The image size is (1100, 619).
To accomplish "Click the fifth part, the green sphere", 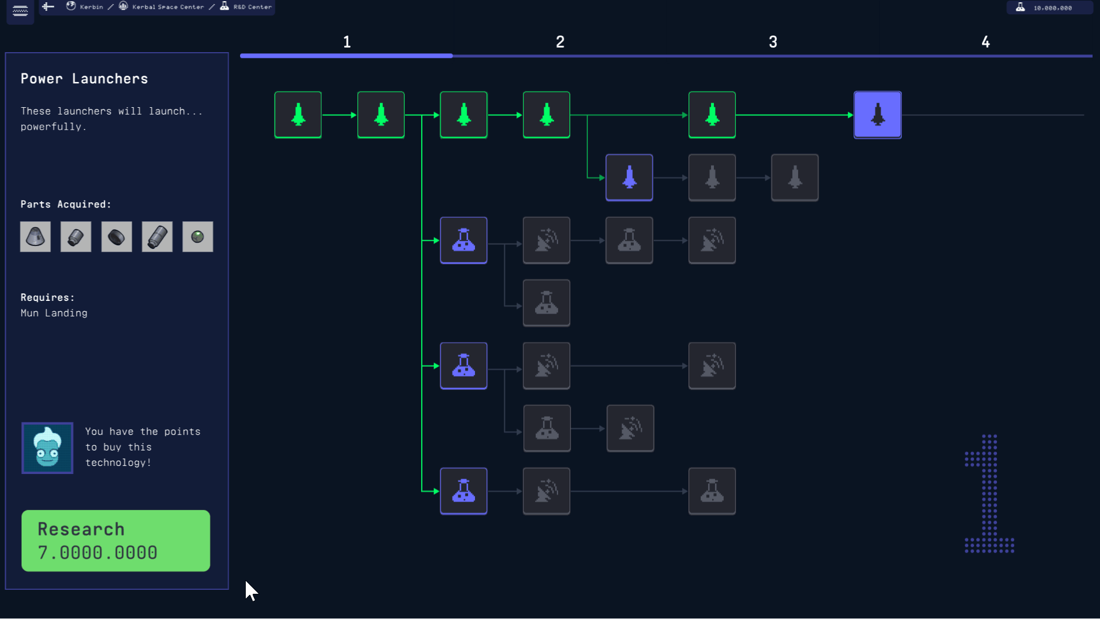I will (198, 237).
